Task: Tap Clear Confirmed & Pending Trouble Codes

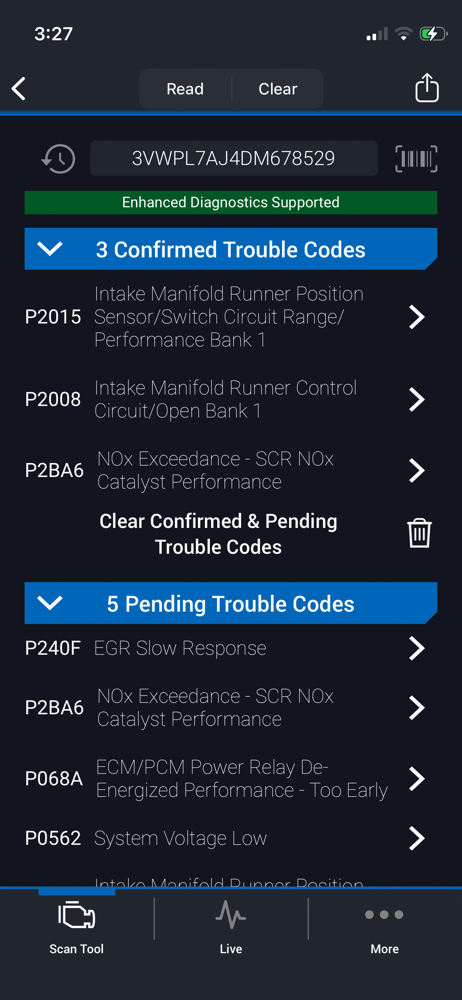Action: (x=218, y=534)
